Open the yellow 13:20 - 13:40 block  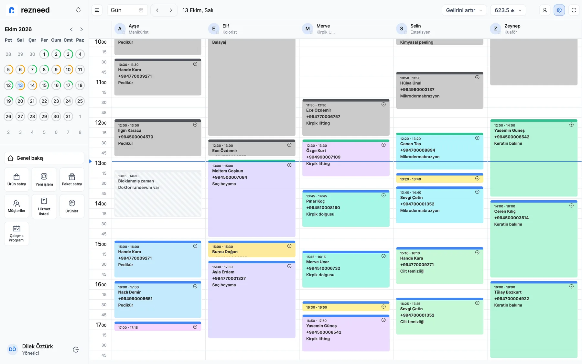click(x=440, y=179)
